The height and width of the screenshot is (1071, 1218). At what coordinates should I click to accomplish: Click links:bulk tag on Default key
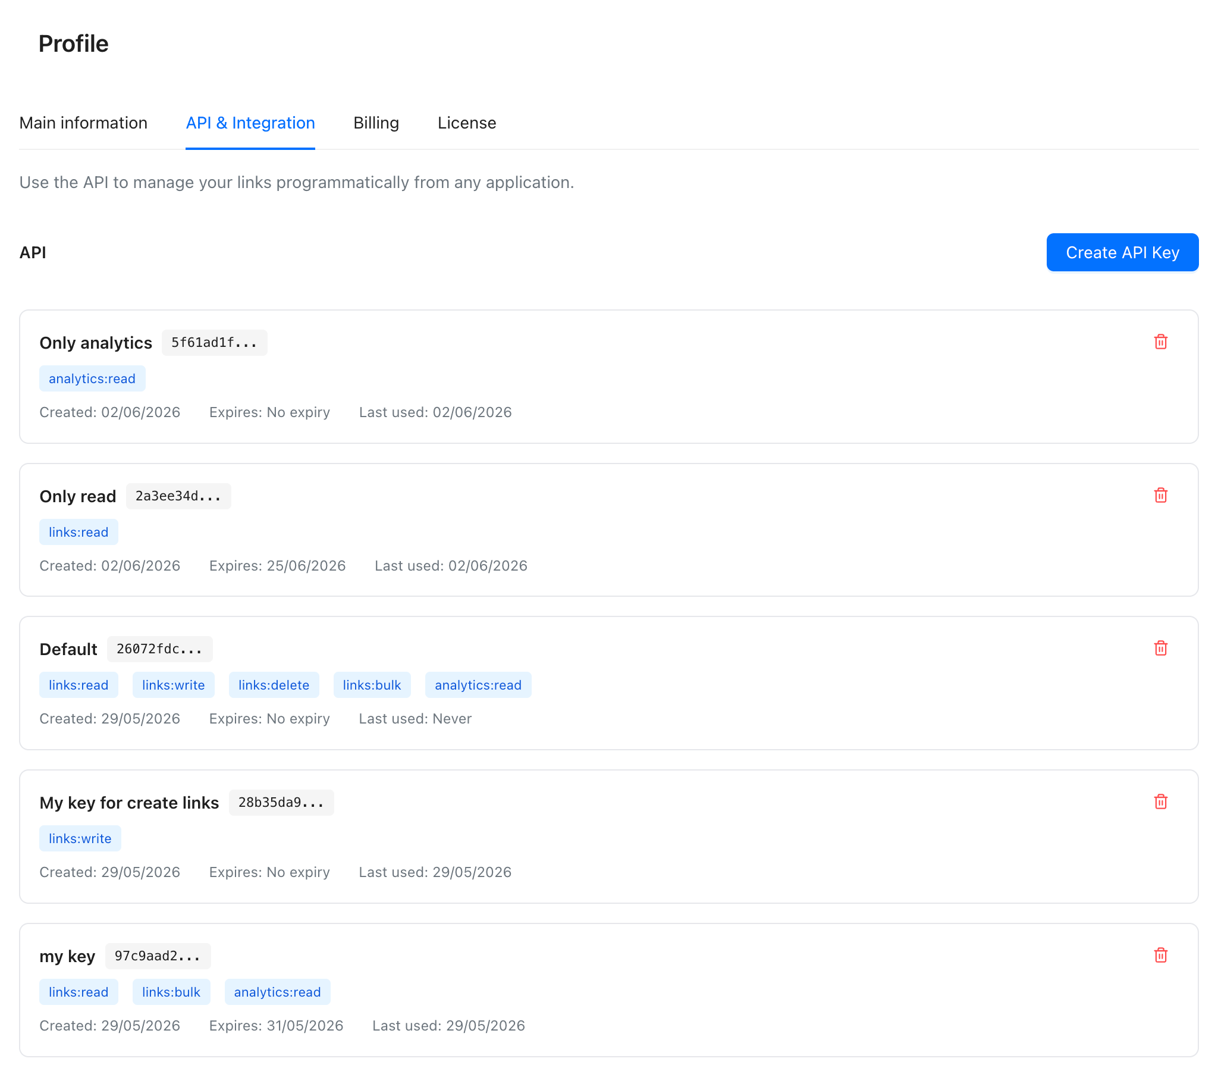pos(372,685)
